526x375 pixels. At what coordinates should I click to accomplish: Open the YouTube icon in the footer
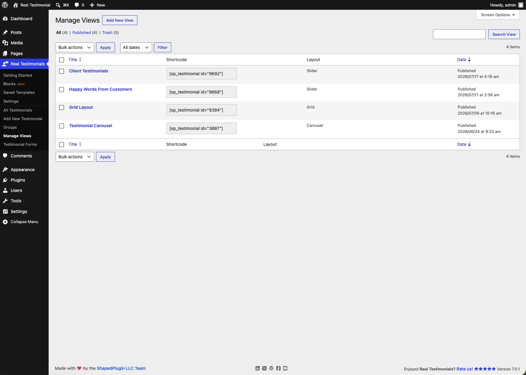pos(285,368)
